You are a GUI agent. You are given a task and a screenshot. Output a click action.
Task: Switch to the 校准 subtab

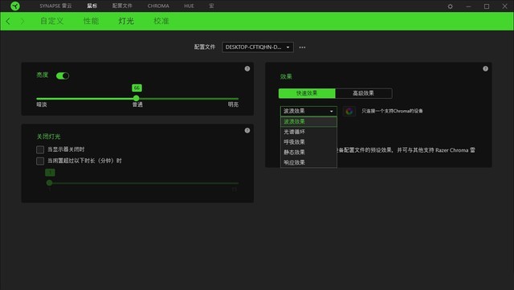click(161, 21)
